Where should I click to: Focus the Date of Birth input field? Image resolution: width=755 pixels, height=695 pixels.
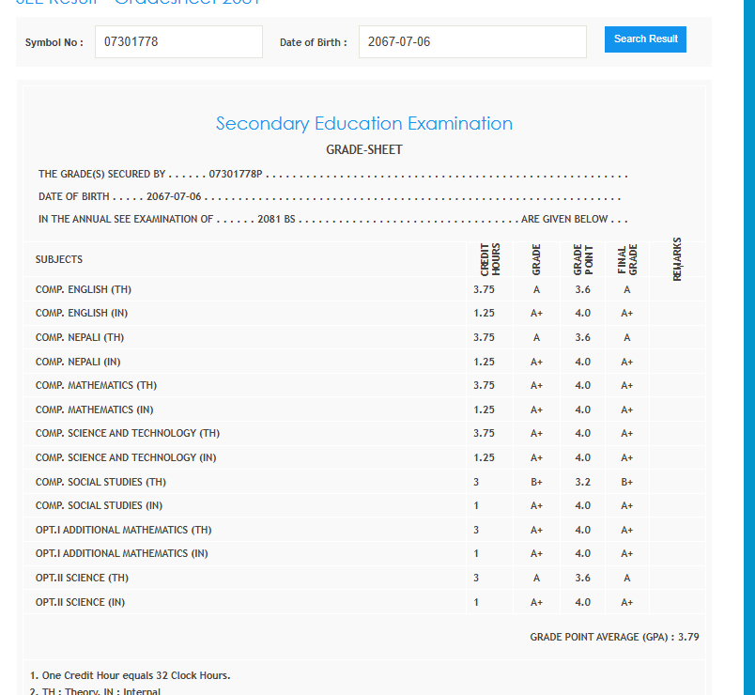(x=472, y=42)
